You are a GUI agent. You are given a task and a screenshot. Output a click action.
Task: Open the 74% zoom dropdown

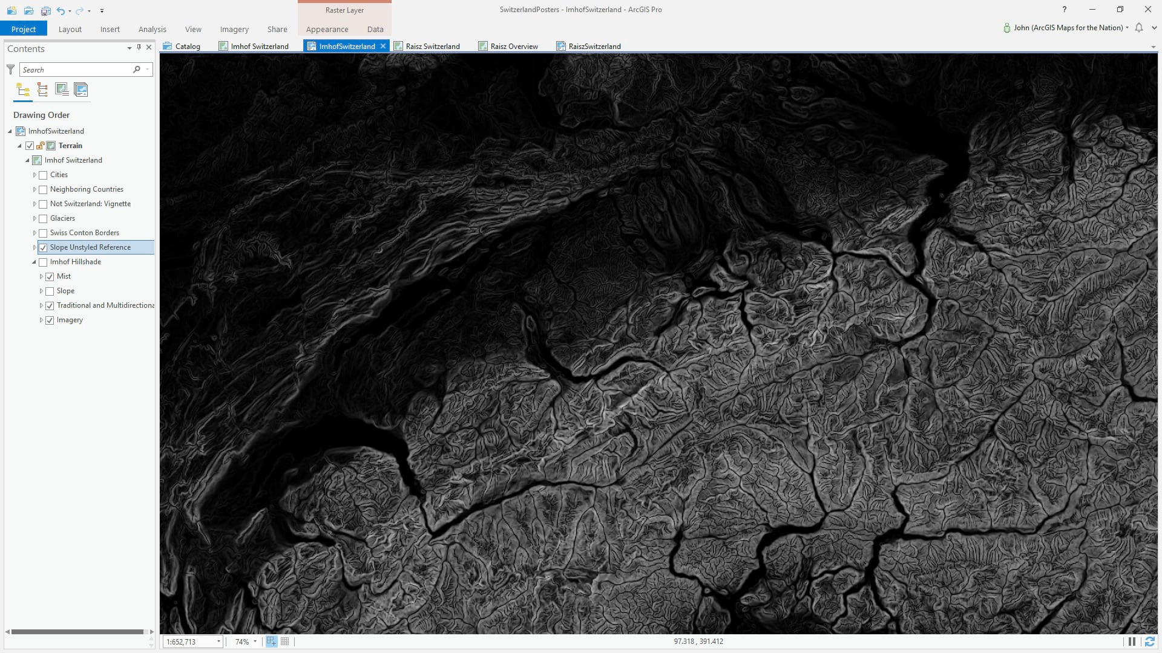(x=255, y=642)
